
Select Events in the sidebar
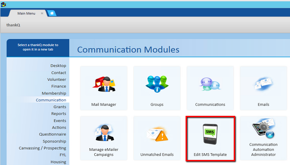[60, 121]
